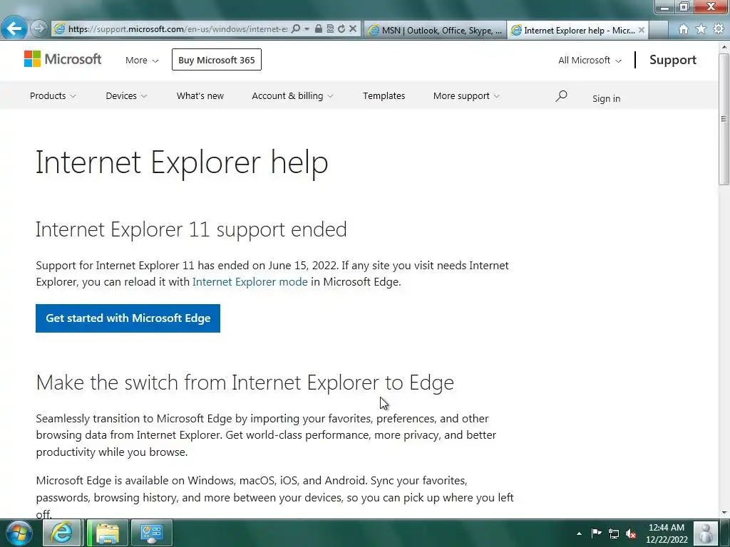The width and height of the screenshot is (730, 547).
Task: Go back with the IE back arrow
Action: [13, 28]
